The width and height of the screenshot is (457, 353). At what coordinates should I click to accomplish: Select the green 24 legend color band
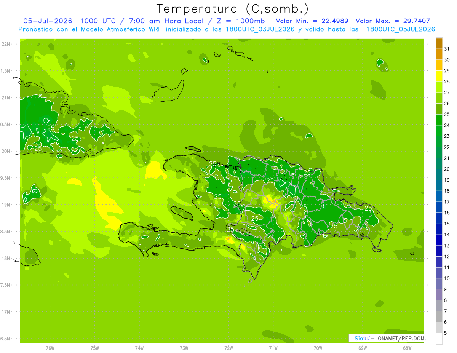439,120
